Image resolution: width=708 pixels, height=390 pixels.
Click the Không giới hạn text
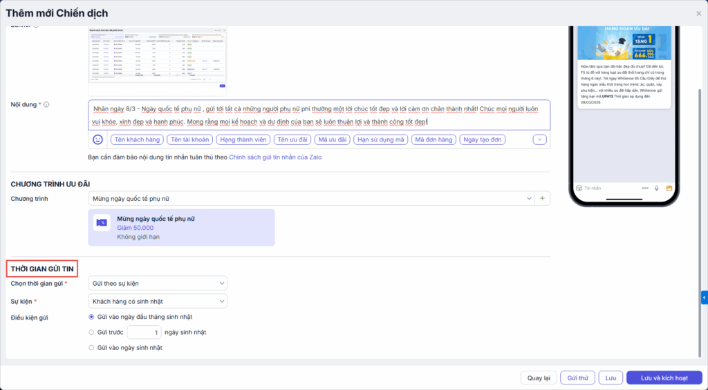[138, 237]
